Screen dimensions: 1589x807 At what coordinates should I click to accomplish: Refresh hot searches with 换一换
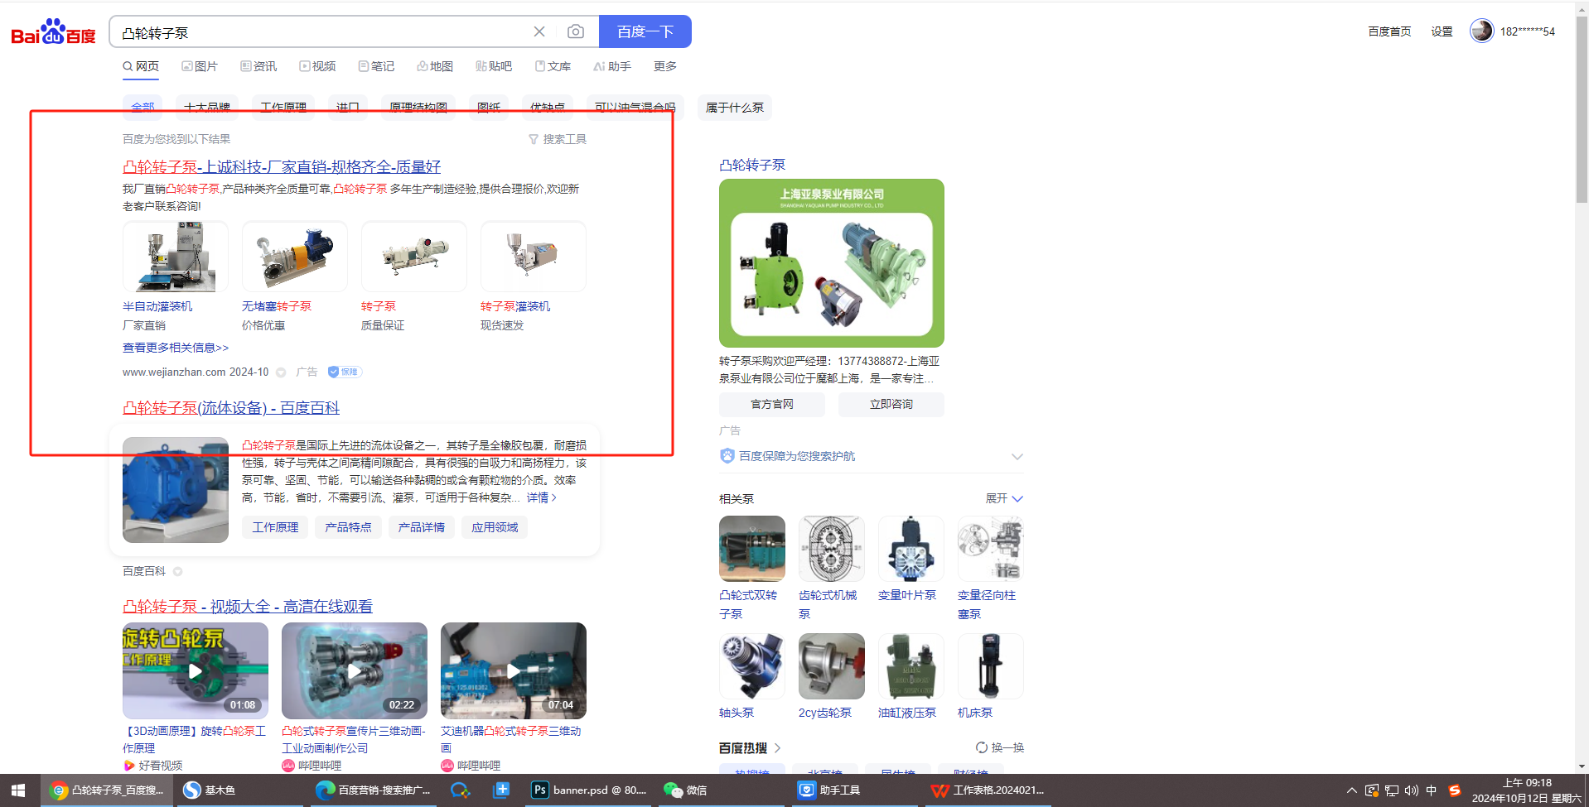(1000, 747)
